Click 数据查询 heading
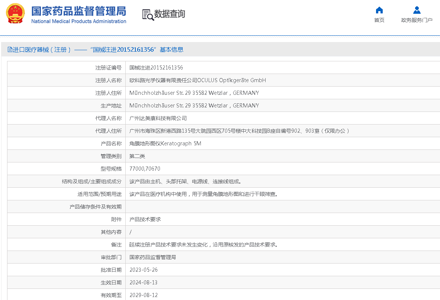The image size is (440, 300). click(170, 14)
